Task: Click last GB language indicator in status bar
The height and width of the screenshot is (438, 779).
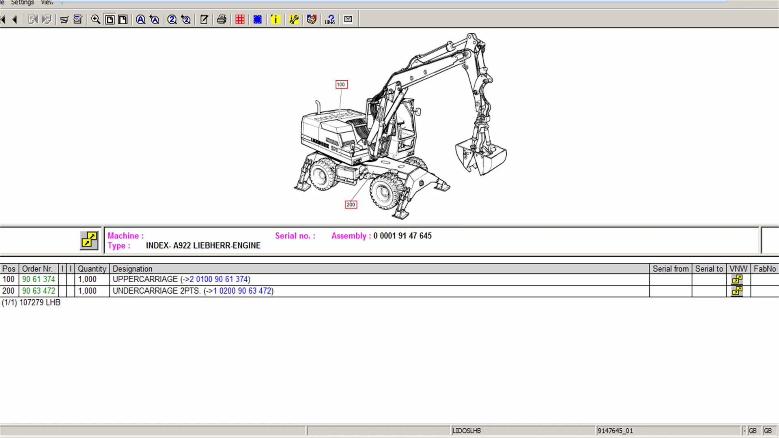Action: click(x=768, y=431)
